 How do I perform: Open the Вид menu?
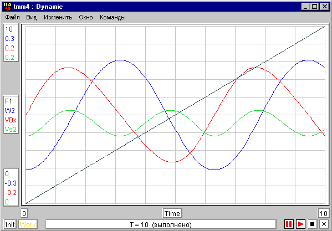pos(32,17)
